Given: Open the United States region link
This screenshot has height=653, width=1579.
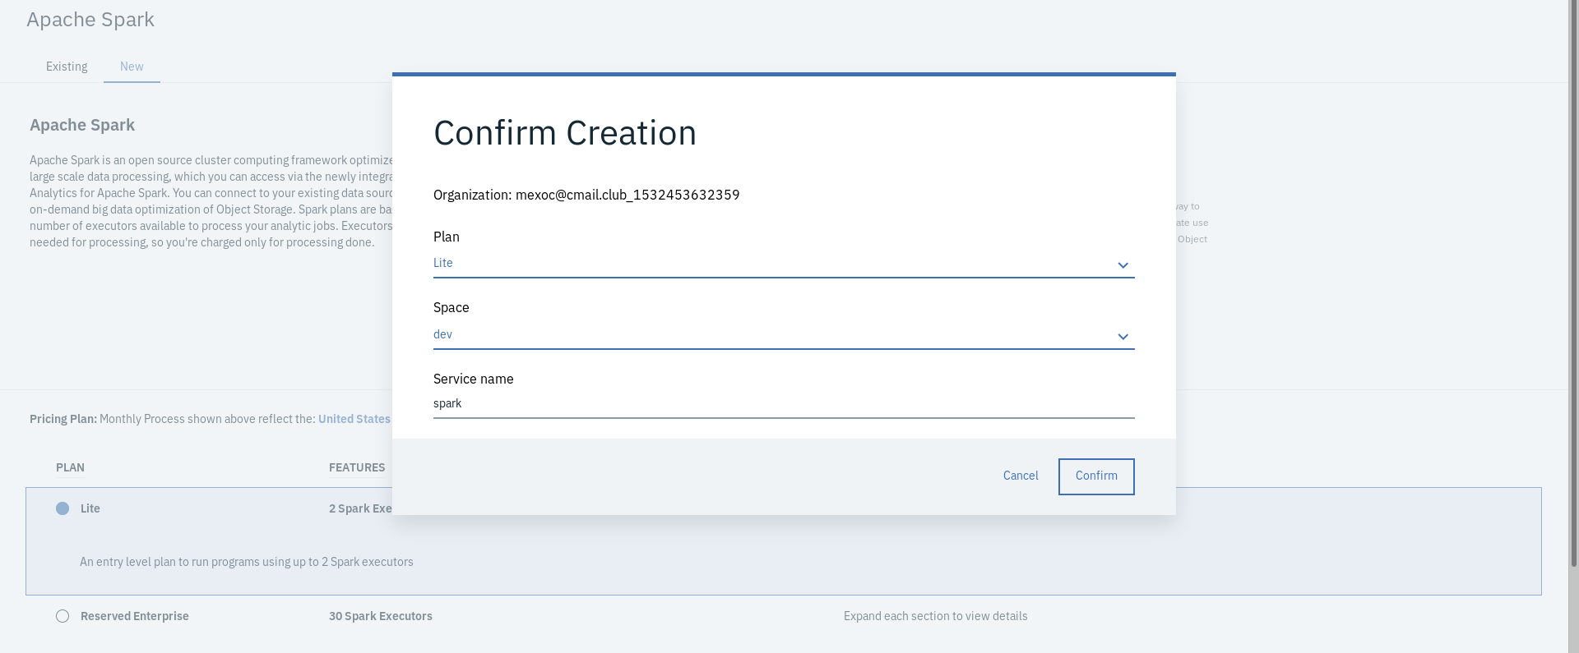Looking at the screenshot, I should [354, 419].
